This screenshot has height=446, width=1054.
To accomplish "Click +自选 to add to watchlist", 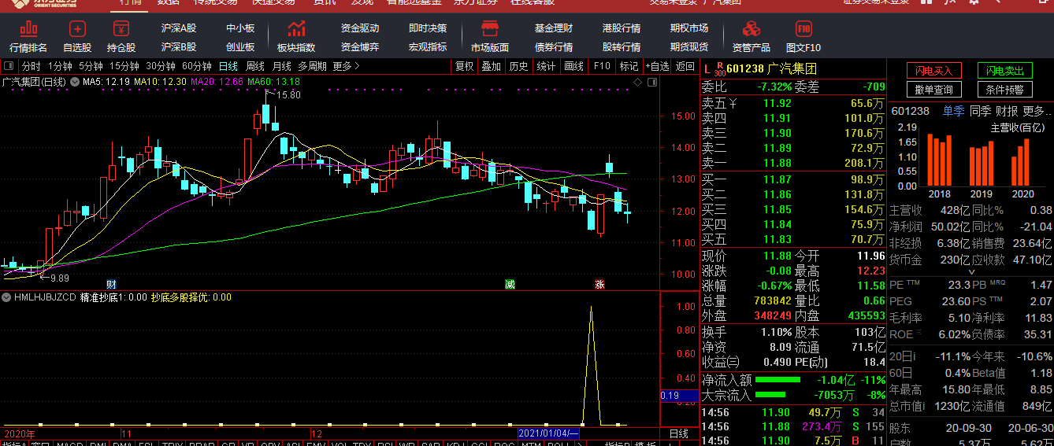I will (x=658, y=66).
